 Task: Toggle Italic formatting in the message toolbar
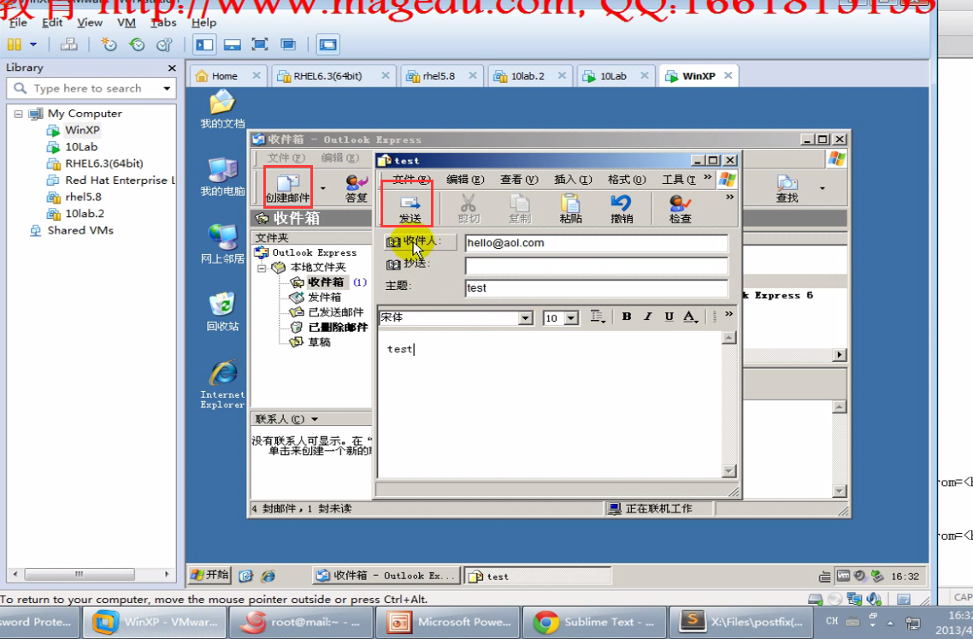click(648, 317)
